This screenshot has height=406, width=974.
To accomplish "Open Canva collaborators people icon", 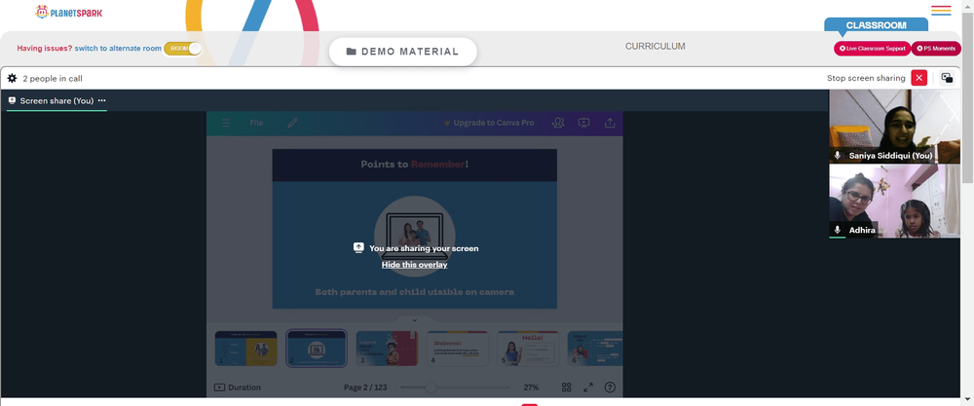I will point(558,123).
